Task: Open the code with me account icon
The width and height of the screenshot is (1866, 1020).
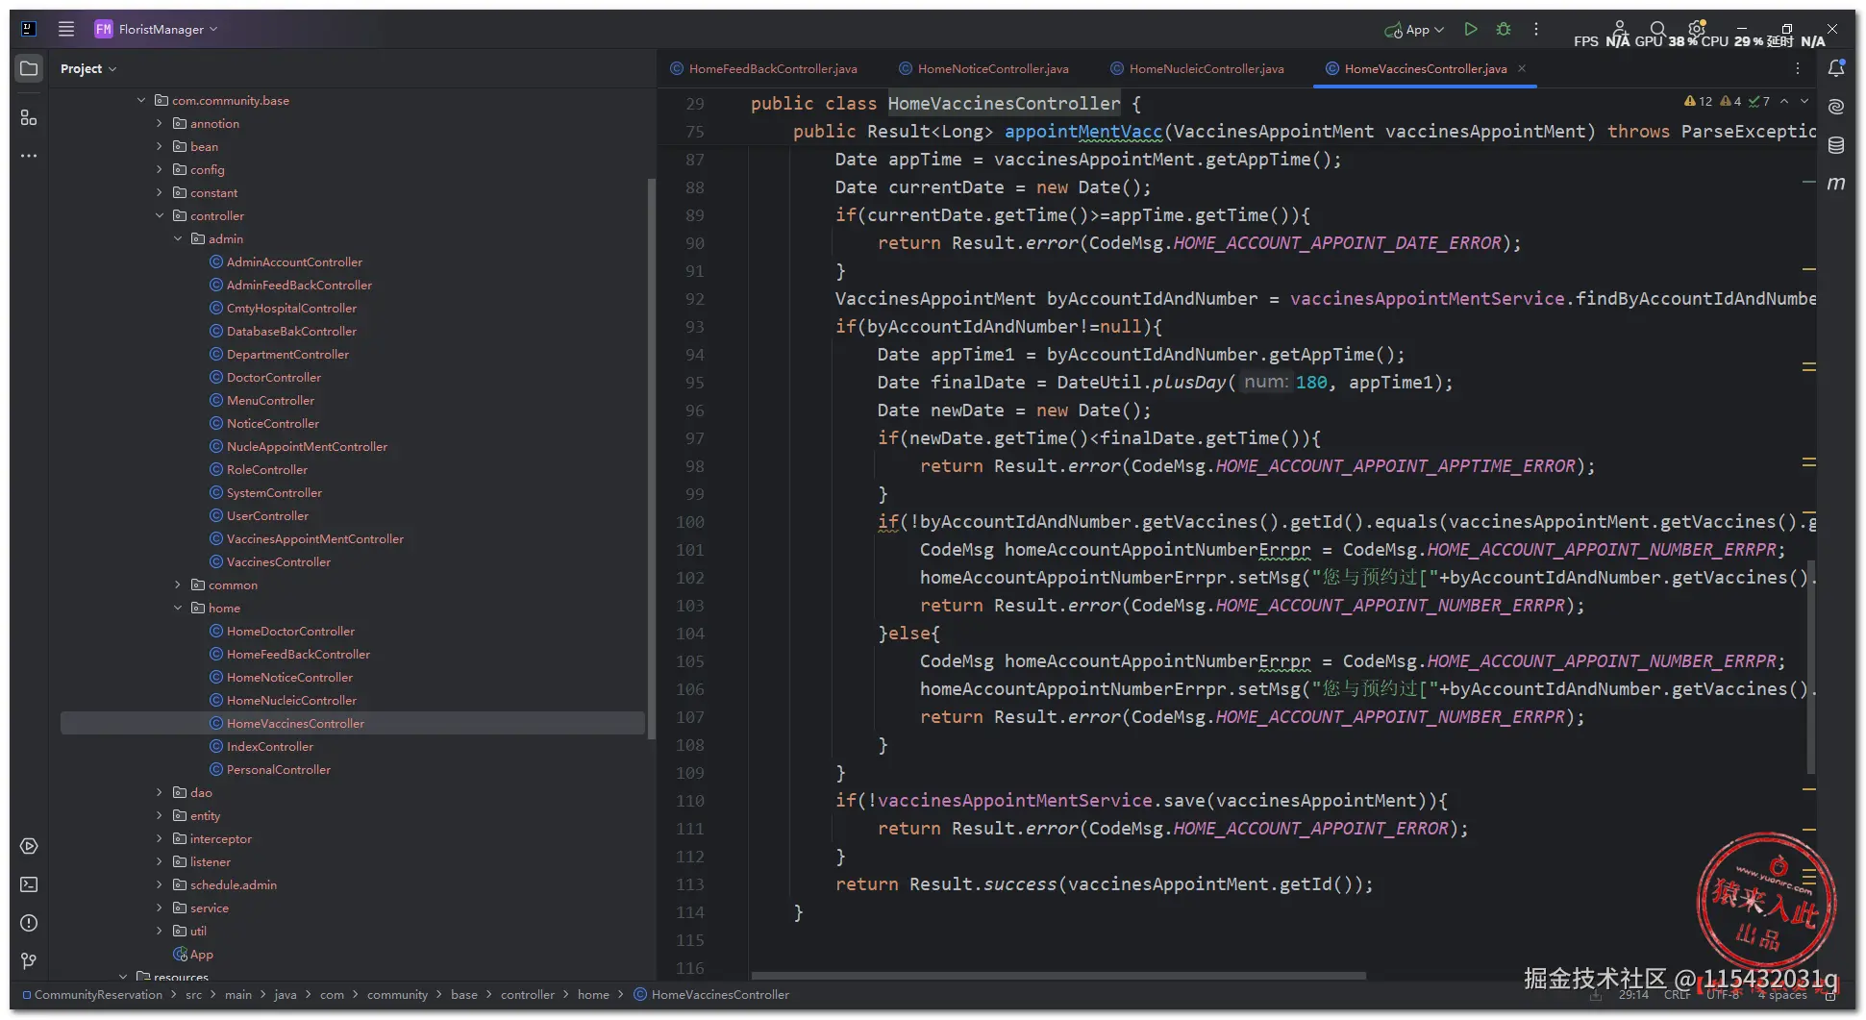Action: (1619, 29)
